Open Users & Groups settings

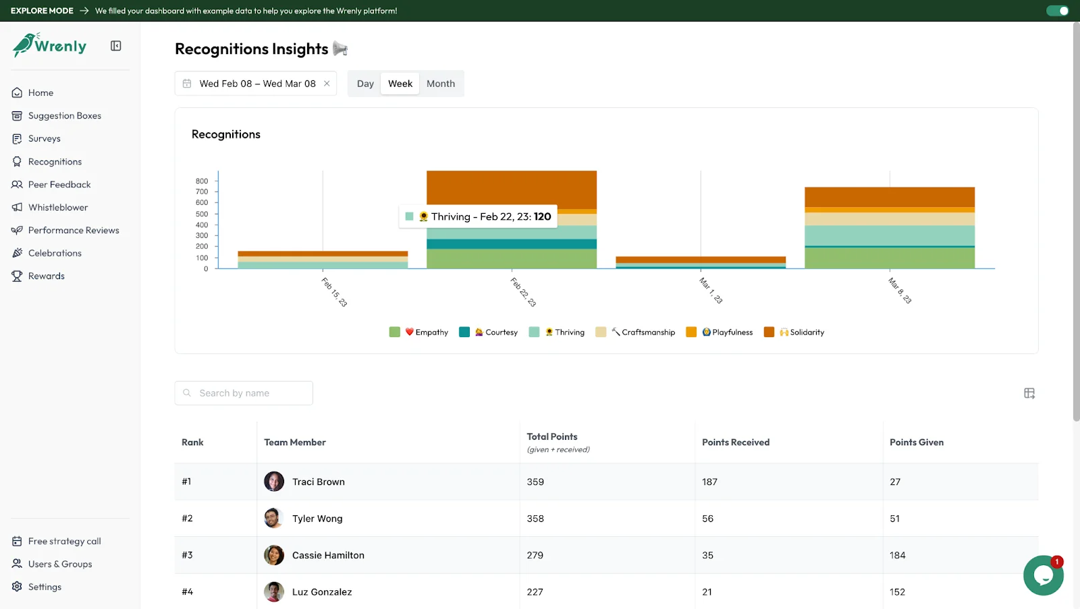click(59, 564)
